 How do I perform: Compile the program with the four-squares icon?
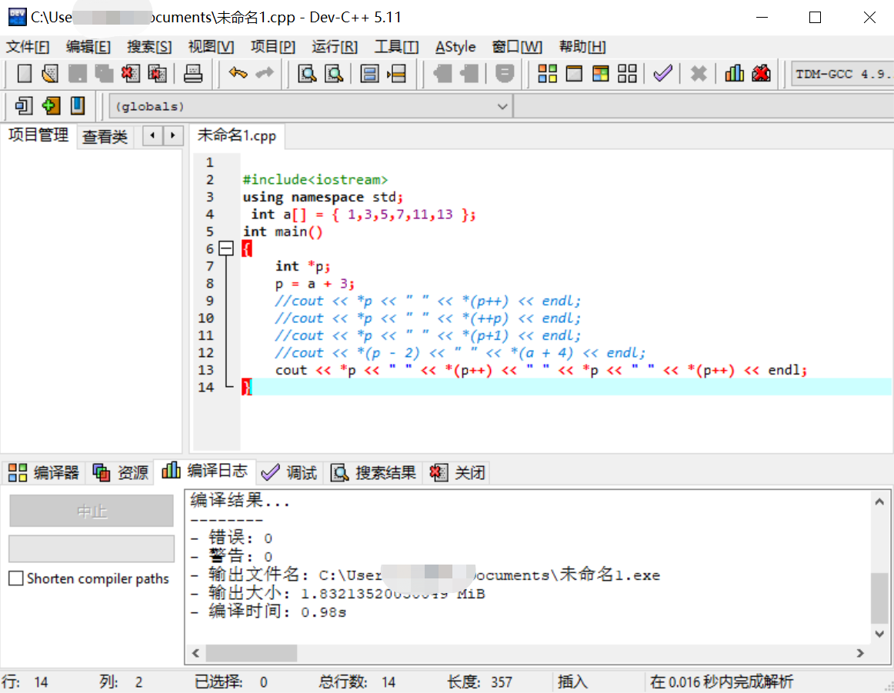(547, 74)
